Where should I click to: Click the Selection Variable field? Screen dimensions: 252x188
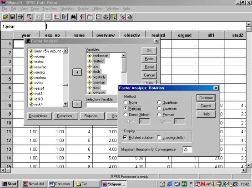[x=102, y=105]
